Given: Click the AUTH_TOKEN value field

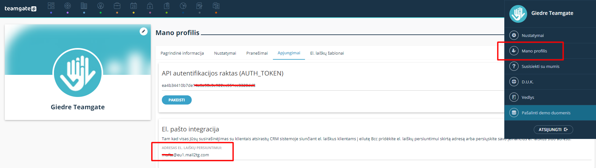Looking at the screenshot, I should [333, 85].
